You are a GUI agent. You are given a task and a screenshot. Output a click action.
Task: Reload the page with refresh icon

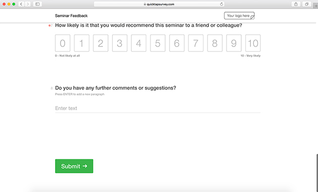tap(222, 4)
